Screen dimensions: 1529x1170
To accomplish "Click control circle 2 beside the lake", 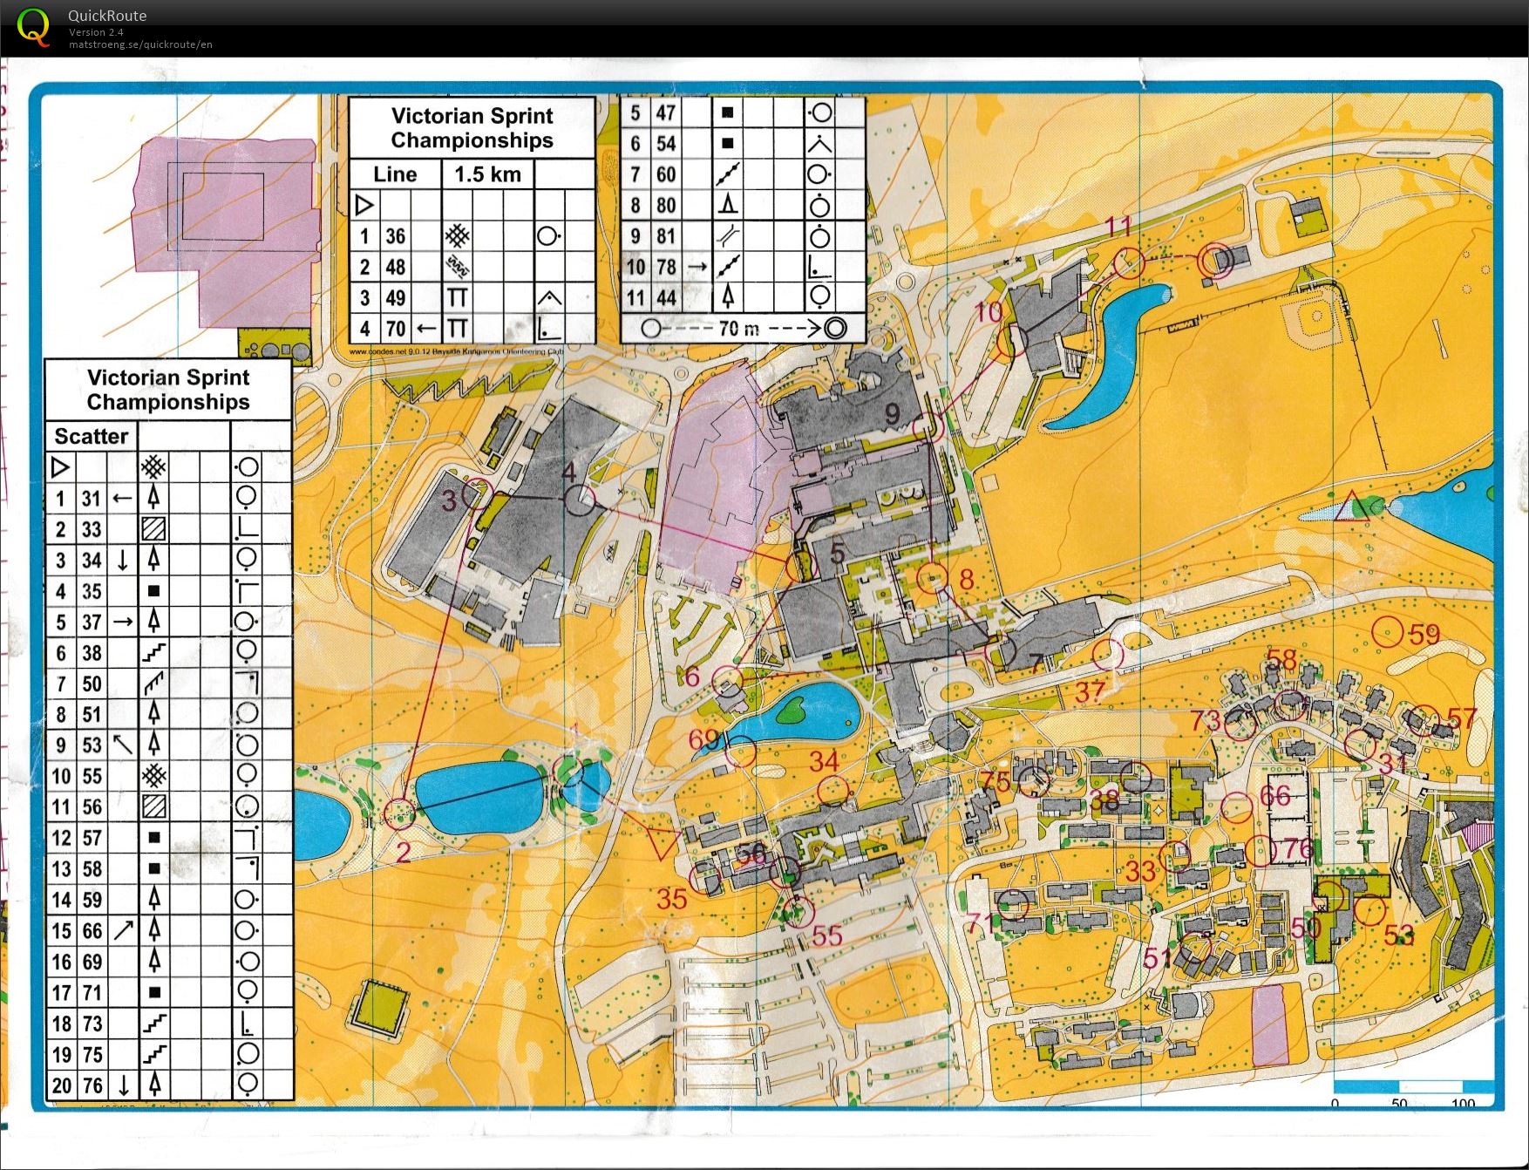I will point(400,813).
